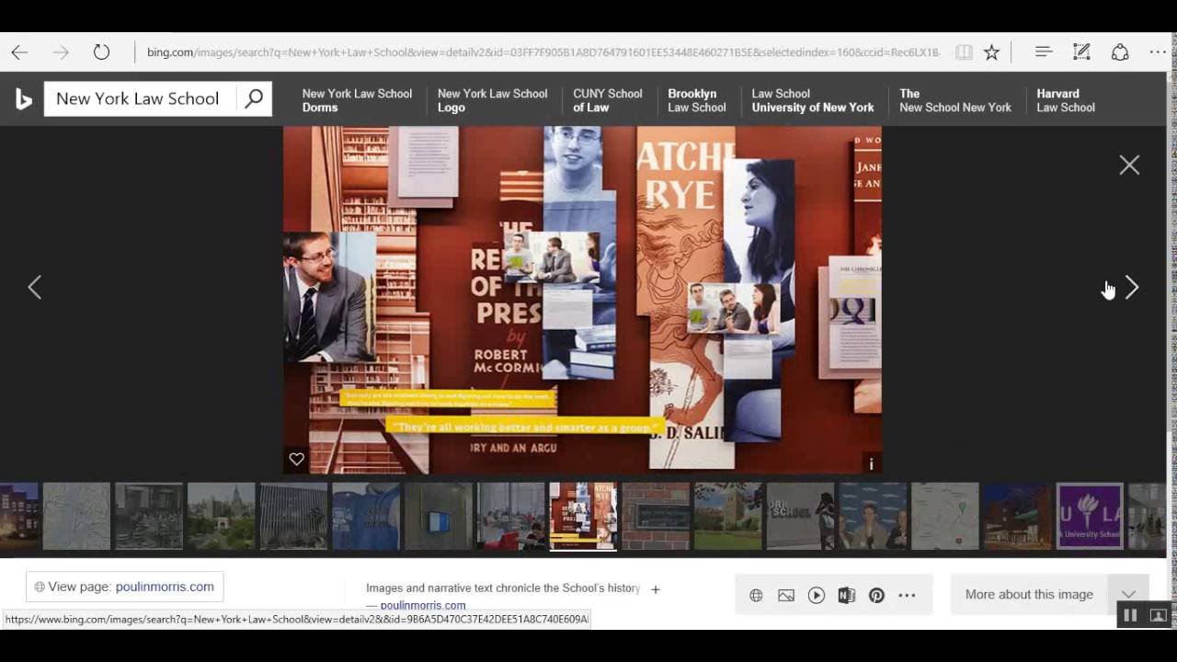Screen dimensions: 1177x662
Task: Select Law School University of New York suggestion
Action: (x=812, y=100)
